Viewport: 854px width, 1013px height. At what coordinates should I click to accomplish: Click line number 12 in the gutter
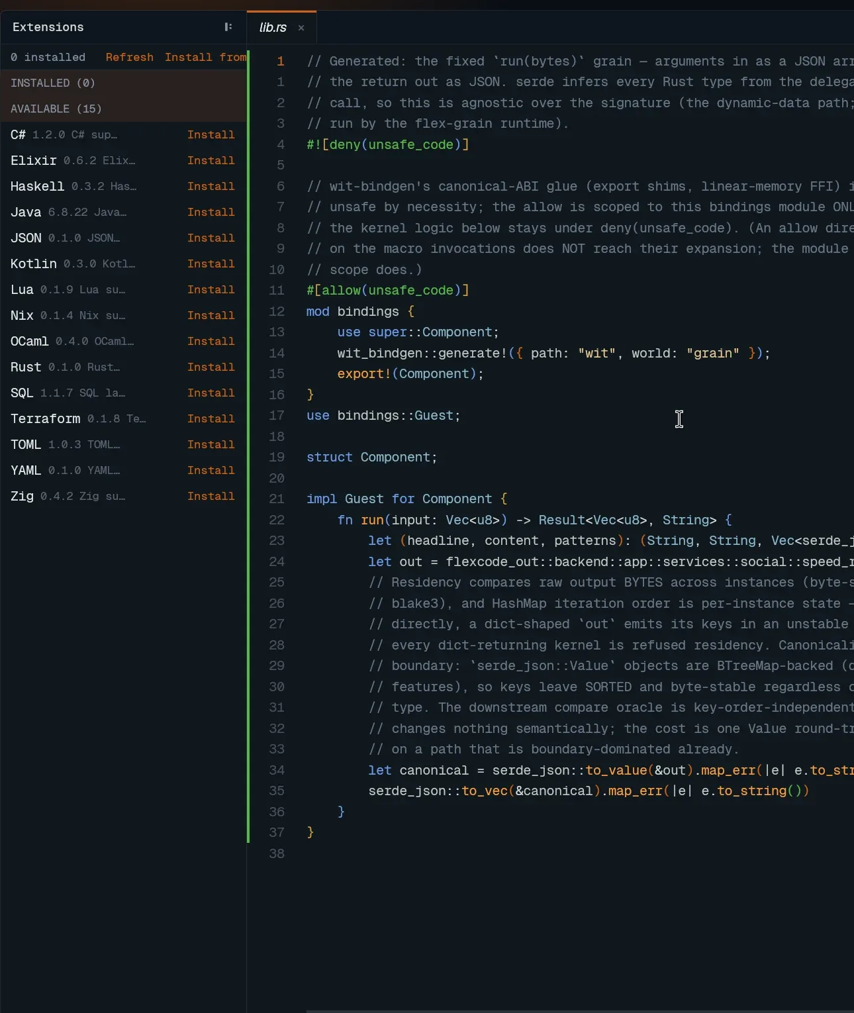click(x=277, y=311)
